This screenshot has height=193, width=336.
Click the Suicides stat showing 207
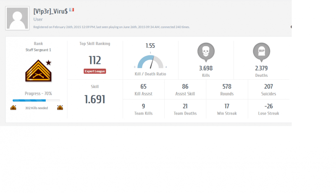point(268,89)
